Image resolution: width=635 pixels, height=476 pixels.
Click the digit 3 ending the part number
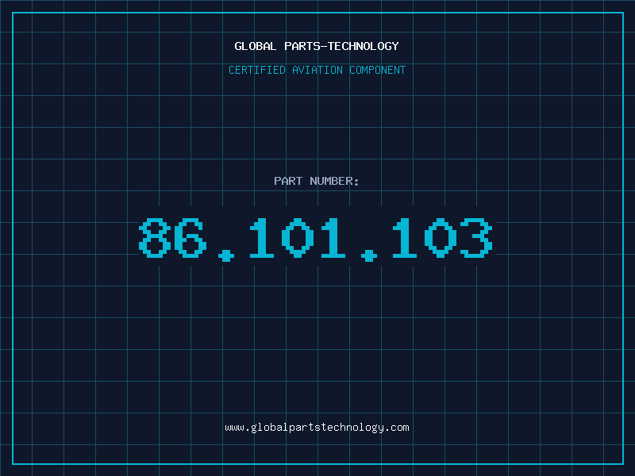(x=478, y=237)
